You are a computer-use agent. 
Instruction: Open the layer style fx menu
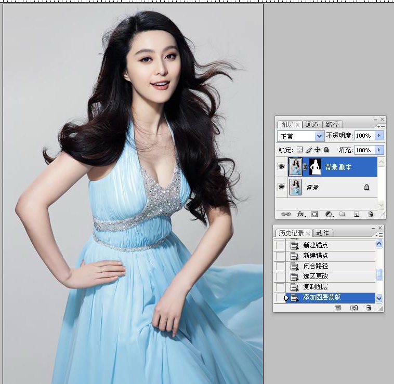(x=300, y=214)
